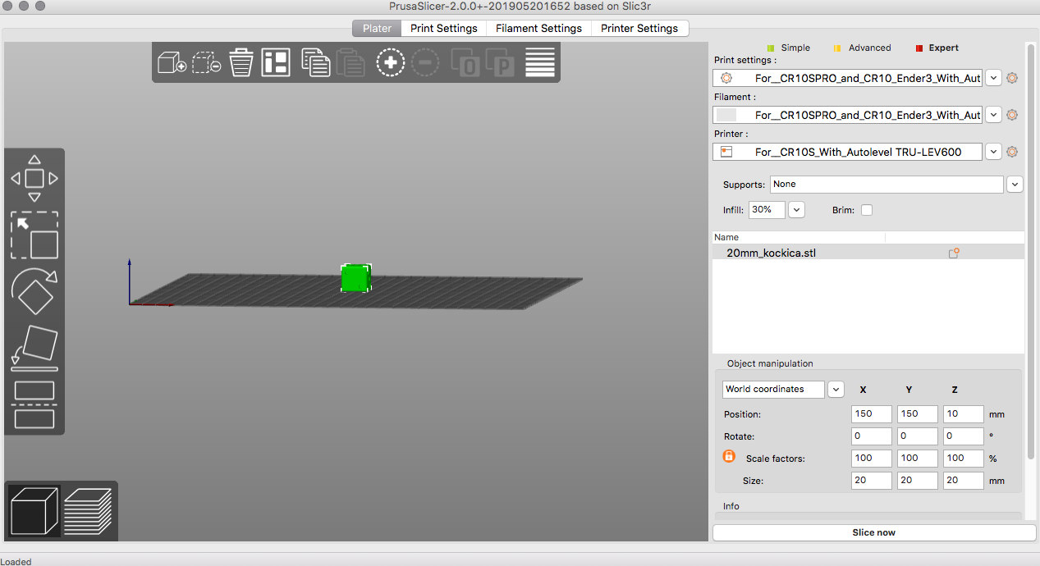Screen dimensions: 1040x566
Task: Select the Rotate gizmo tool
Action: [x=34, y=291]
